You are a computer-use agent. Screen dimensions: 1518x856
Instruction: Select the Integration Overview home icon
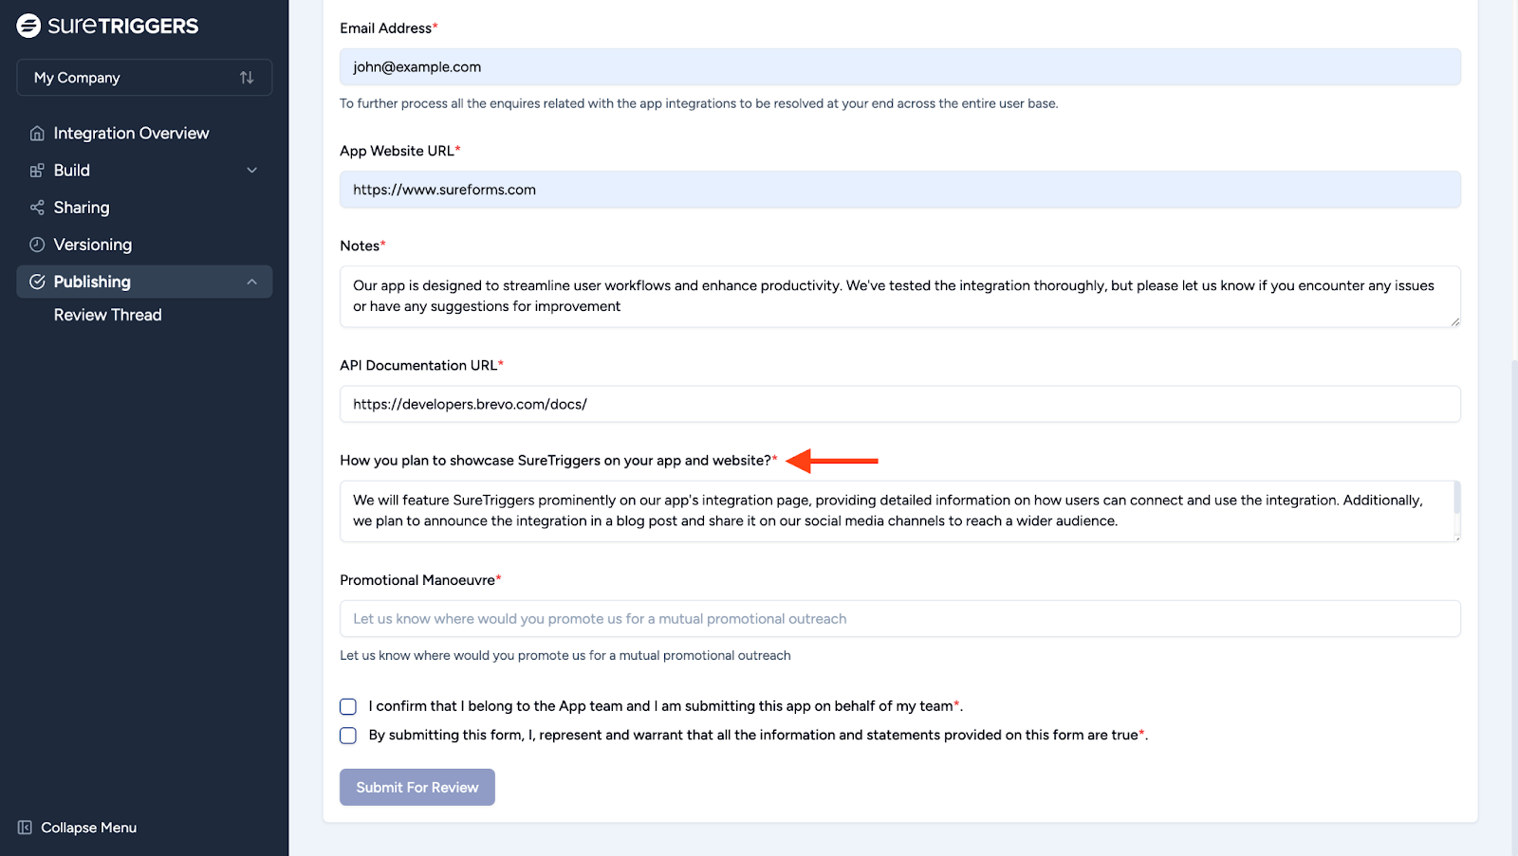coord(37,133)
